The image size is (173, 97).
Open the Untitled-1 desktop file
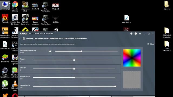[x=35, y=6]
